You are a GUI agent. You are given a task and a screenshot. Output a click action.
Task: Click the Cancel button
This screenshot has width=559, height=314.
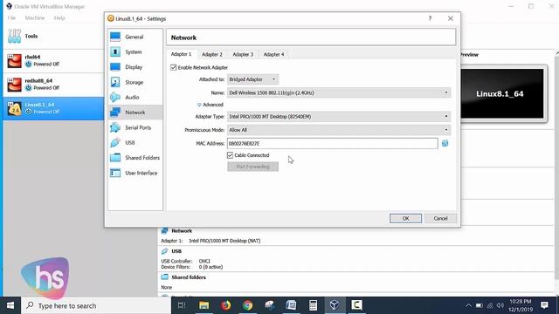(x=440, y=218)
